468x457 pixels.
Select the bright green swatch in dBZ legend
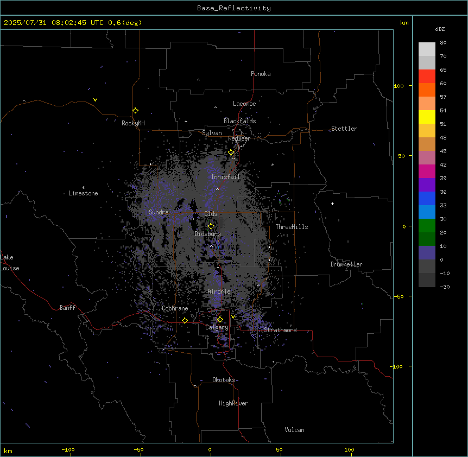tap(427, 226)
